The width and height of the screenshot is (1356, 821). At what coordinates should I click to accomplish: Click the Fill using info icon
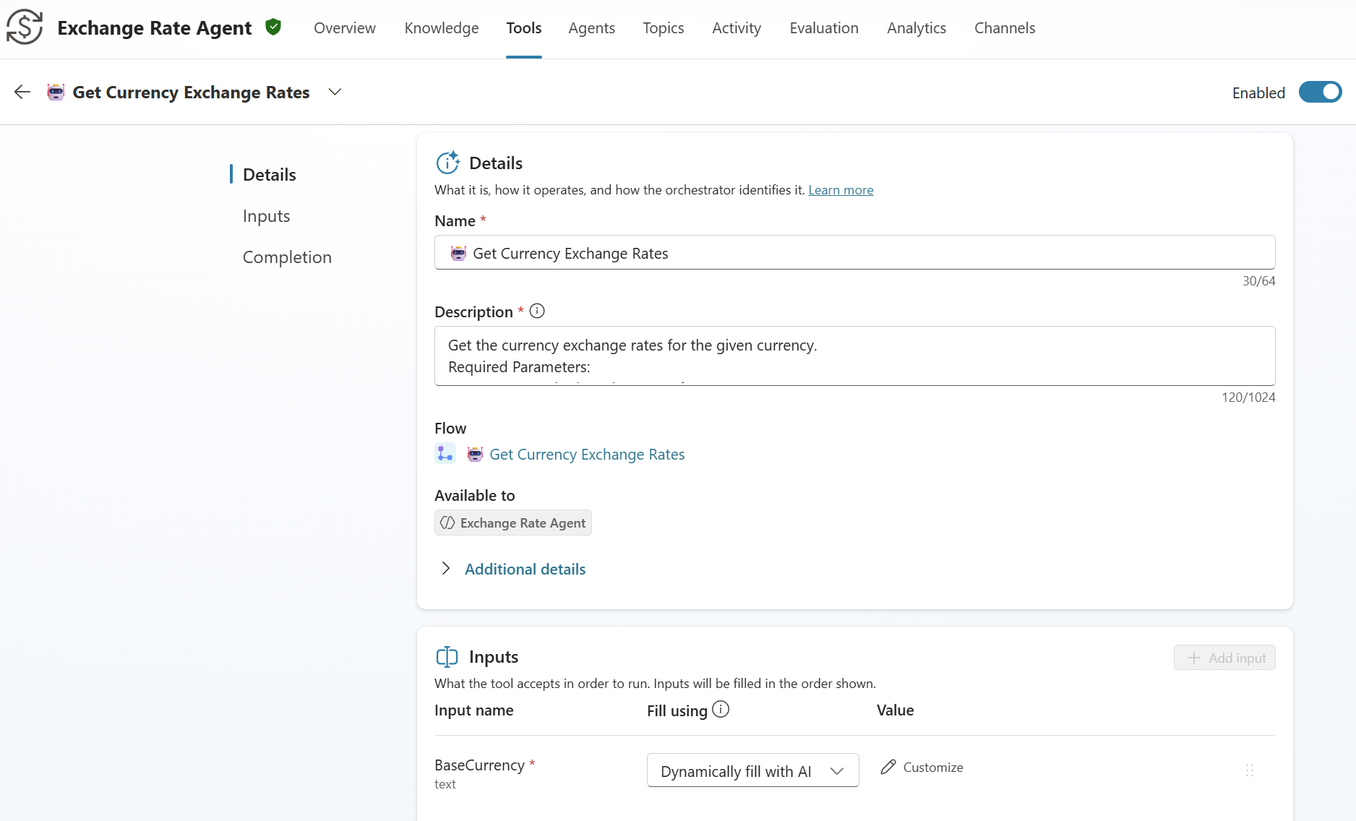(721, 710)
